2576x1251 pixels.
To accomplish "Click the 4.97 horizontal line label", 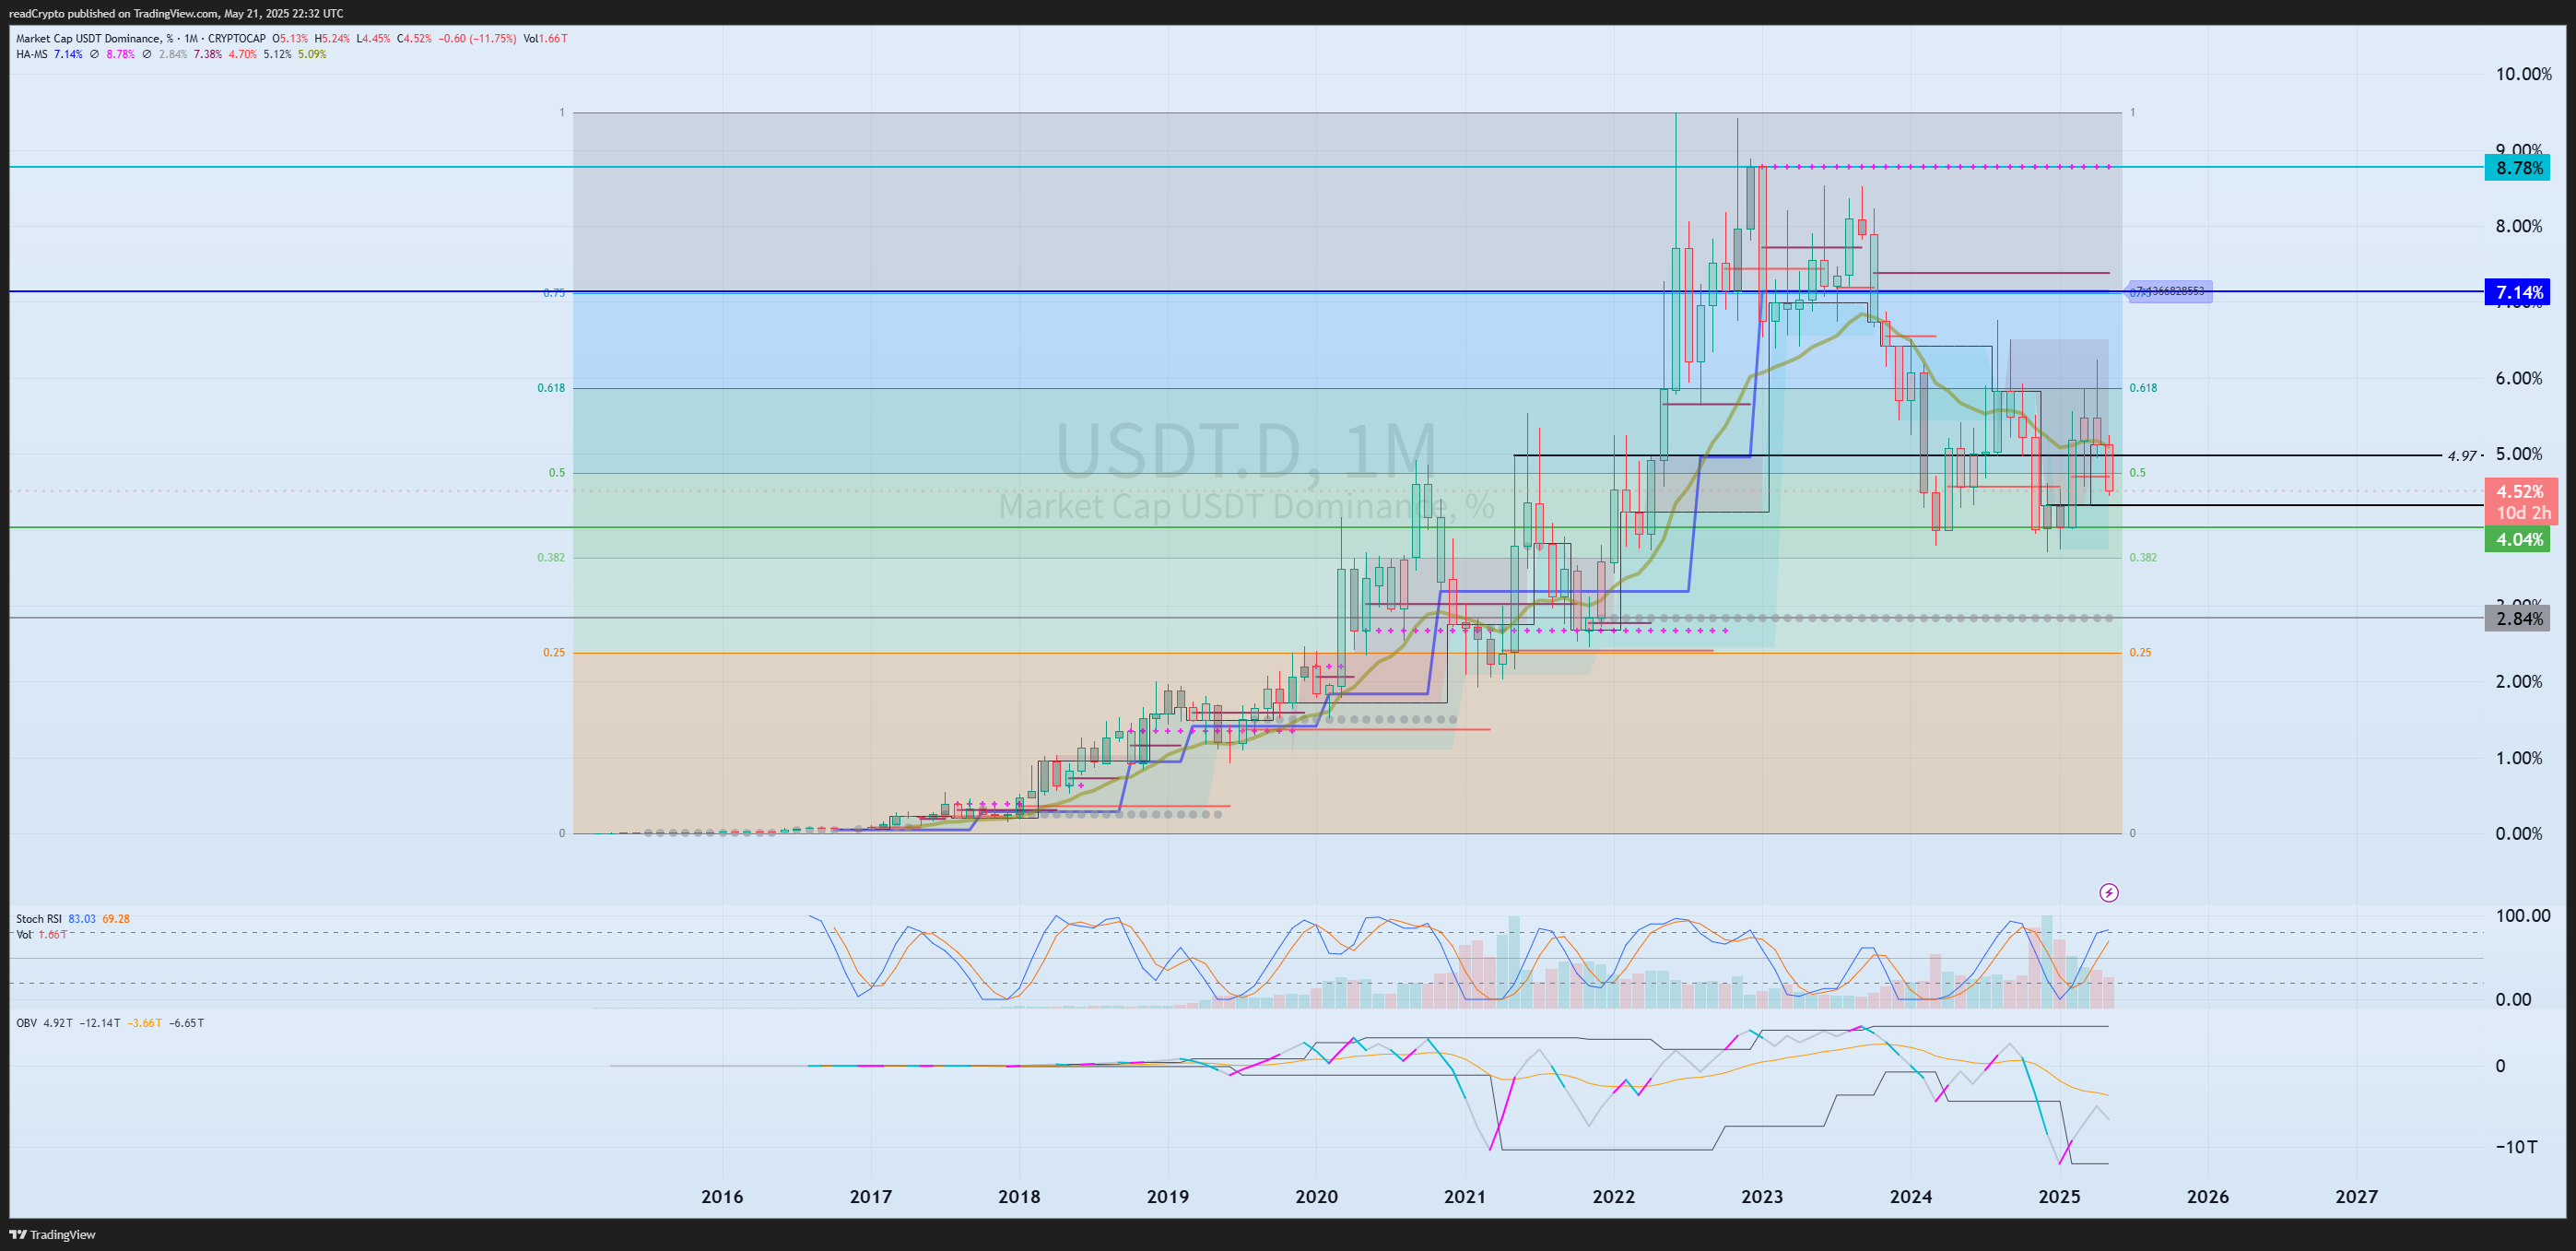I will click(x=2462, y=456).
